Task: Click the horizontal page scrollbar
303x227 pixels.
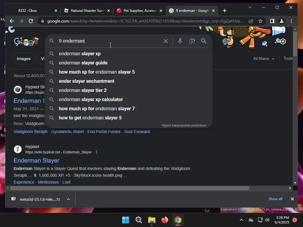Action: (130, 188)
